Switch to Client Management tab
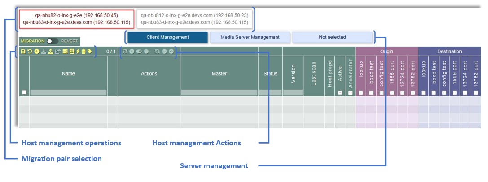This screenshot has width=488, height=182. point(167,38)
